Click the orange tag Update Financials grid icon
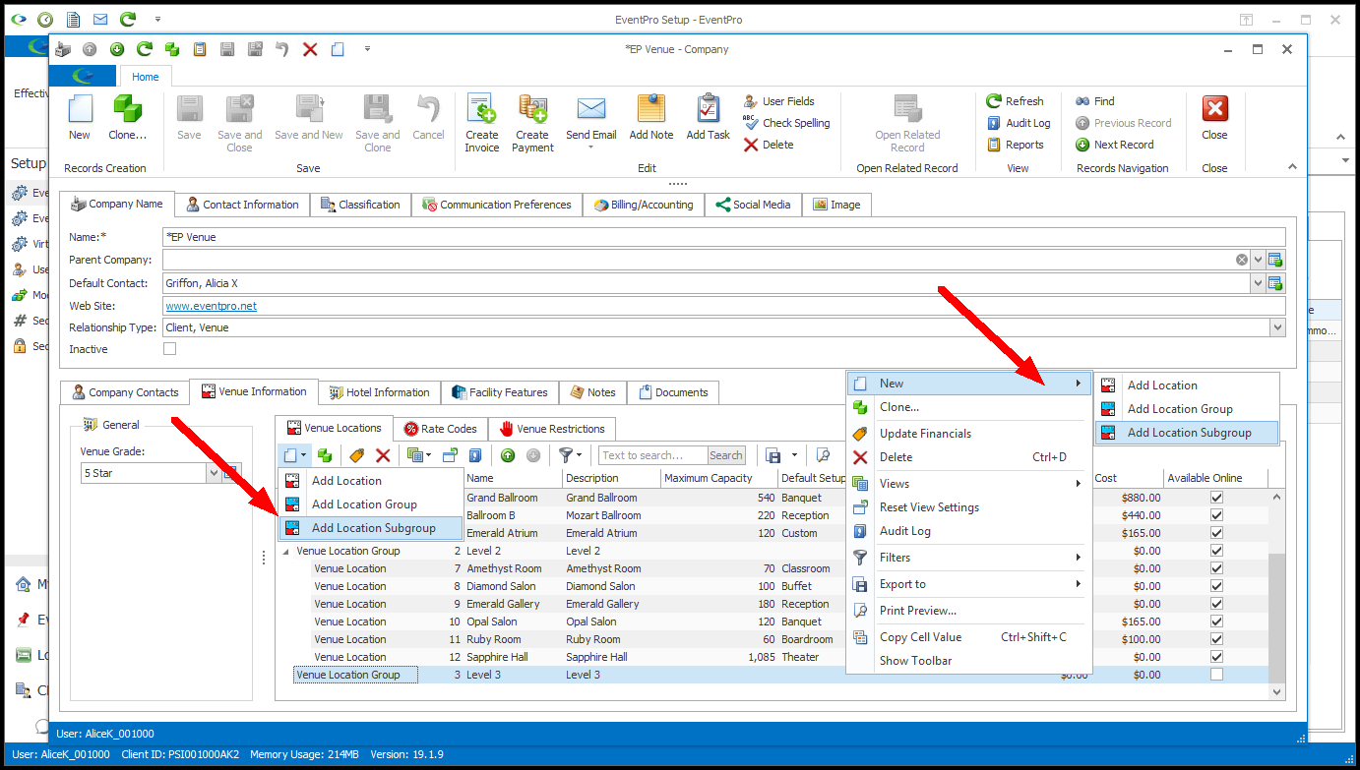This screenshot has width=1360, height=770. point(356,455)
